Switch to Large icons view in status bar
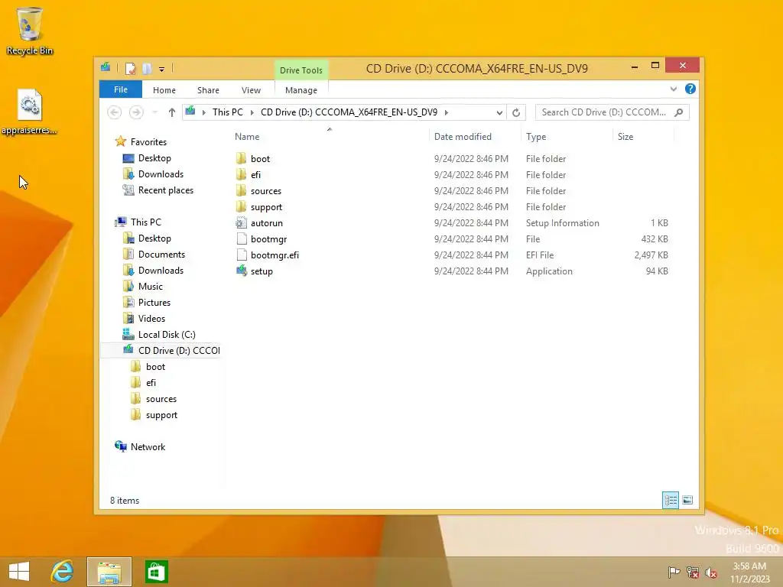The width and height of the screenshot is (783, 587). click(687, 500)
